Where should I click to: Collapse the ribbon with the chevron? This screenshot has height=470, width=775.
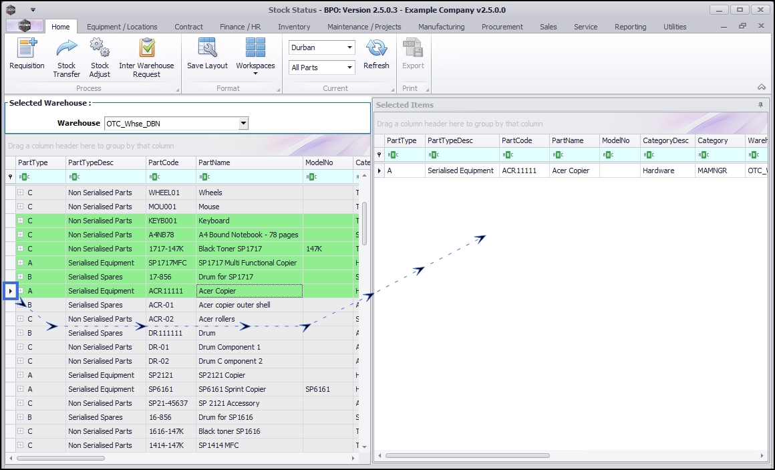click(761, 87)
